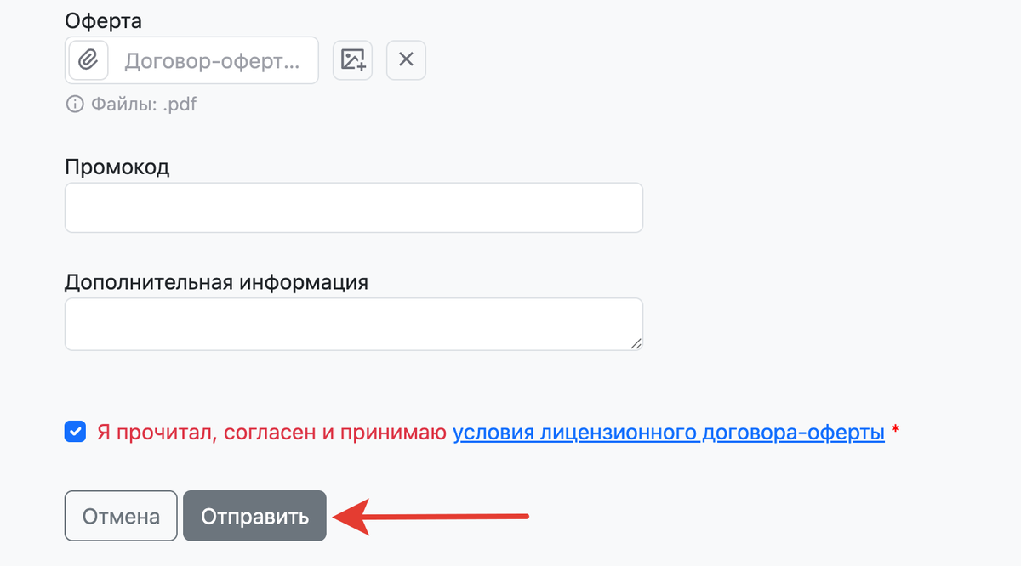Click the Дополнительная информация label

coord(216,282)
